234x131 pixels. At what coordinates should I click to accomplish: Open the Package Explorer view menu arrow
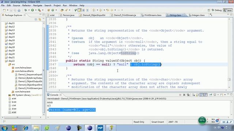[44, 19]
